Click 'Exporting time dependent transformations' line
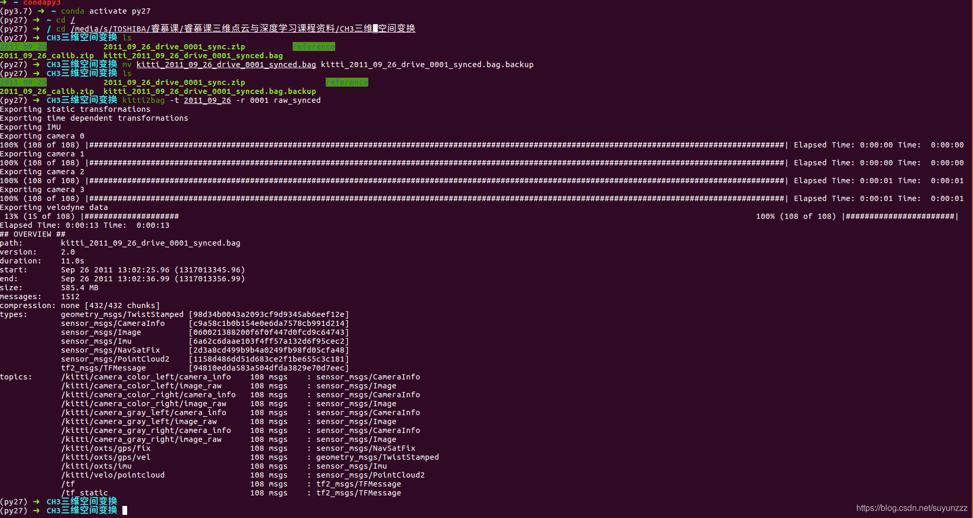 (94, 118)
